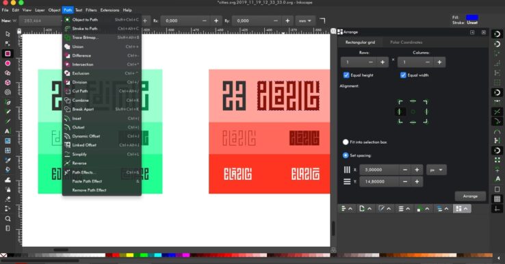505x264 pixels.
Task: Decrease the Columns count
Action: (x=428, y=62)
